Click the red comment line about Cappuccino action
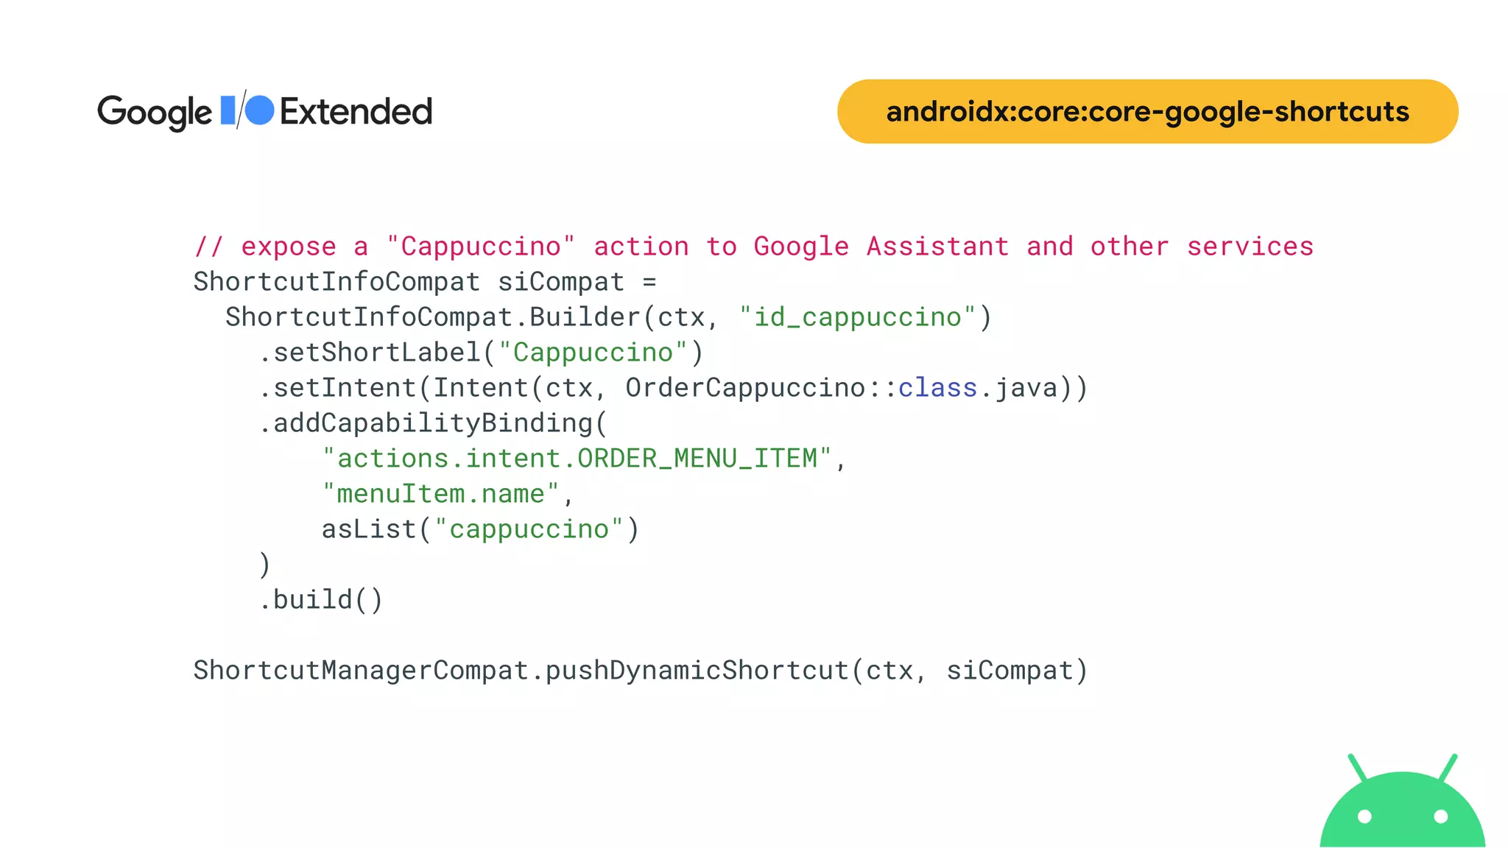1508x848 pixels. point(754,247)
